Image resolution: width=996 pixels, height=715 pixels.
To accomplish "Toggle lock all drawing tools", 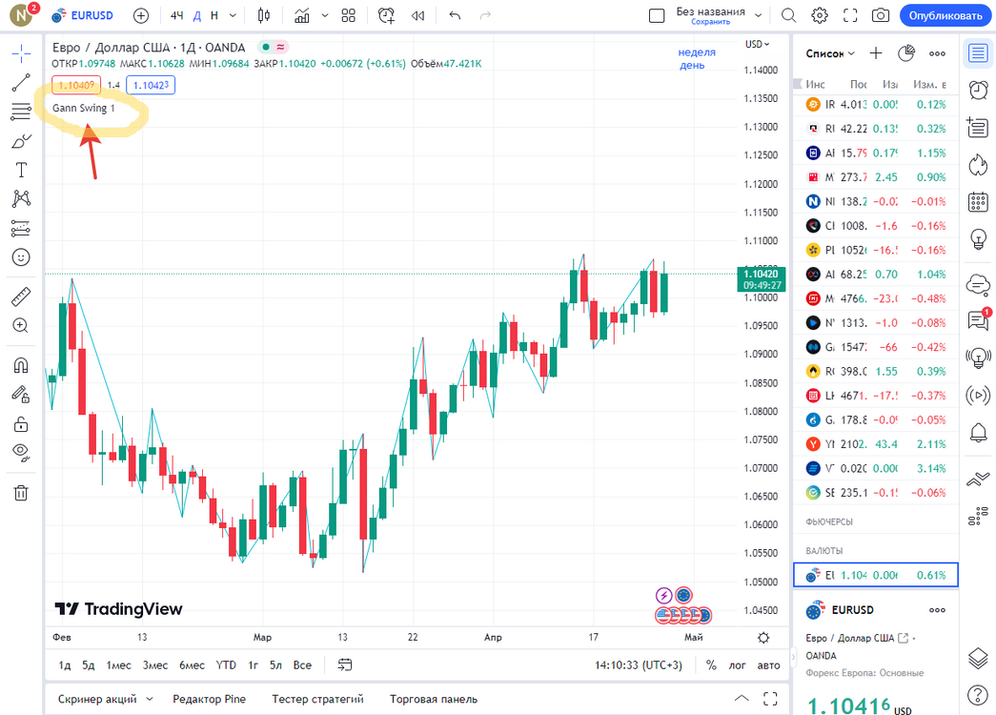I will (x=21, y=424).
